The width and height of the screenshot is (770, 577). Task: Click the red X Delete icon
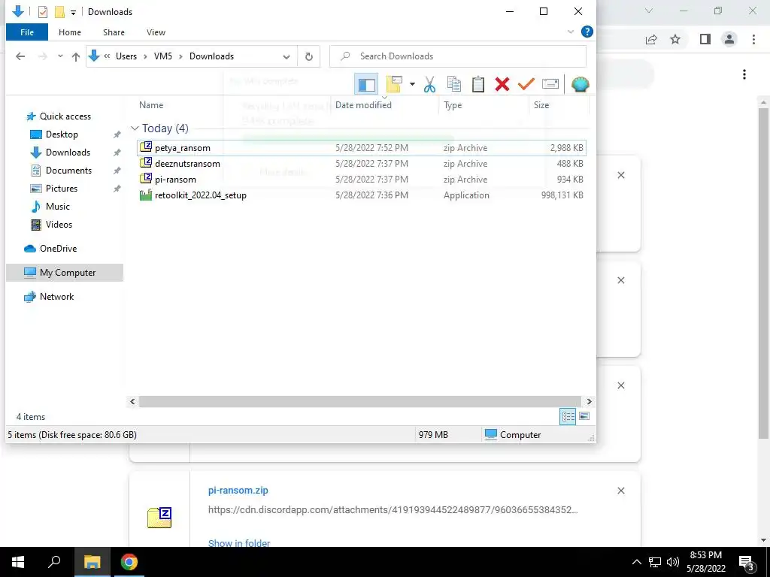point(502,84)
